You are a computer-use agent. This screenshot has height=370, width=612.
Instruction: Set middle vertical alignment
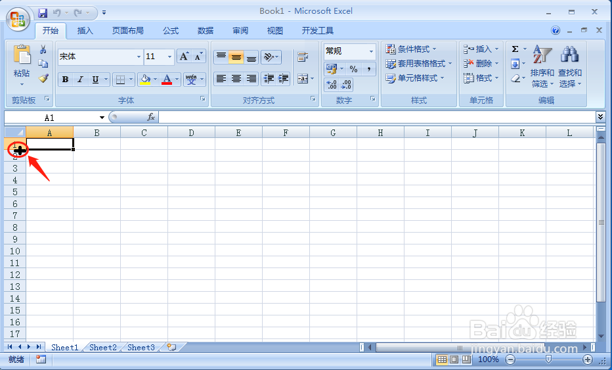click(x=236, y=57)
